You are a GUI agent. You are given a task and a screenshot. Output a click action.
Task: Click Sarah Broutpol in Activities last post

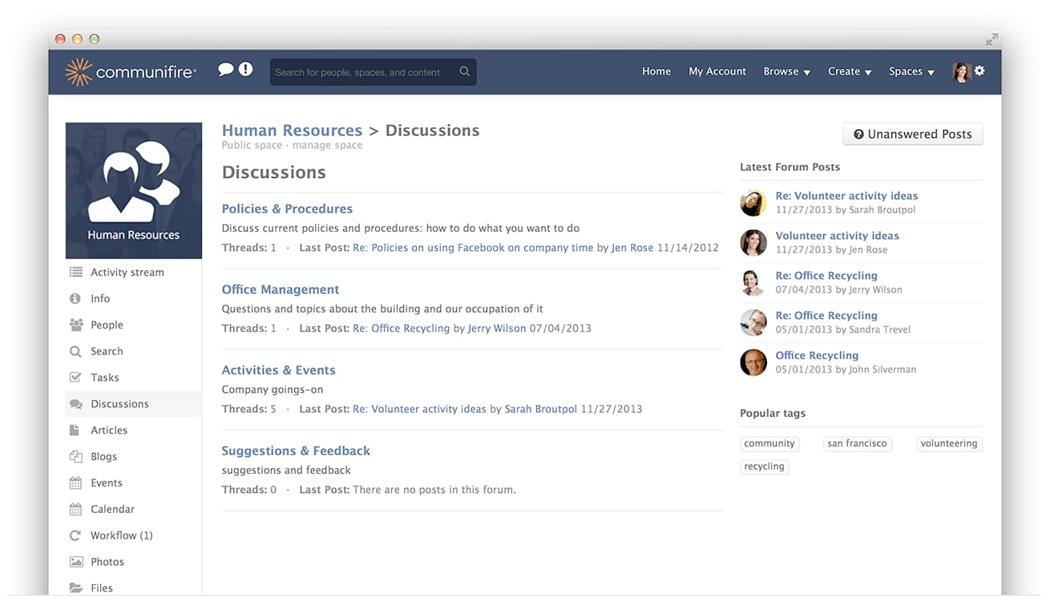(541, 409)
